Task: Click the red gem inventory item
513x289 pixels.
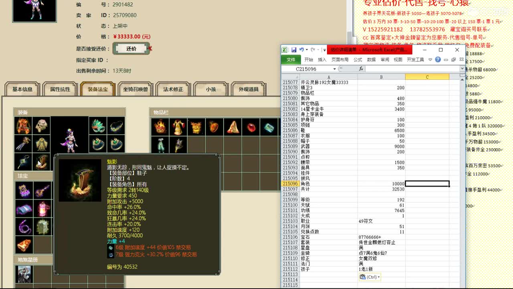Action: click(x=252, y=127)
